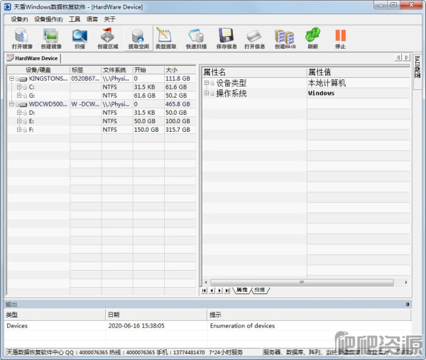Expand the D: partition node
This screenshot has width=426, height=360.
click(x=19, y=113)
